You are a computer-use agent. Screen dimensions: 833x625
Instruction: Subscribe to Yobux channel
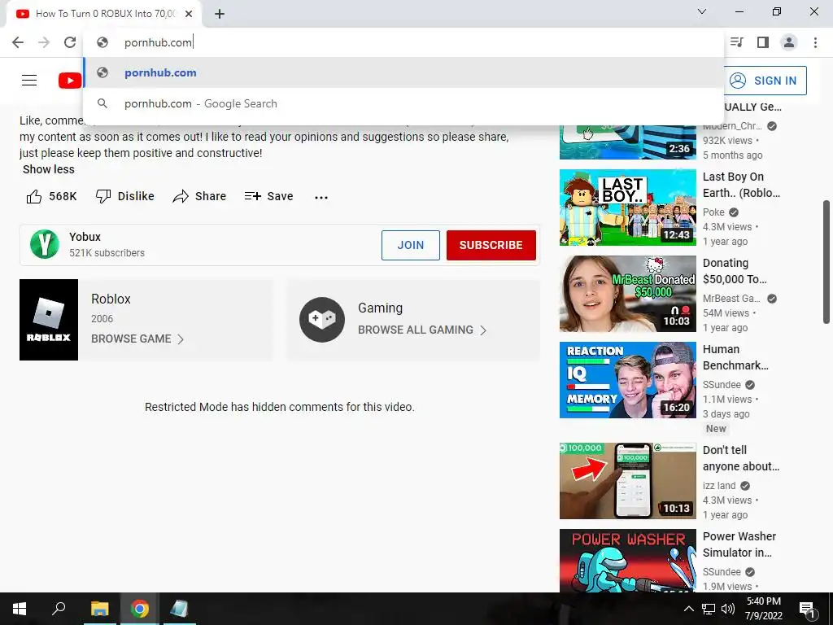pos(491,245)
